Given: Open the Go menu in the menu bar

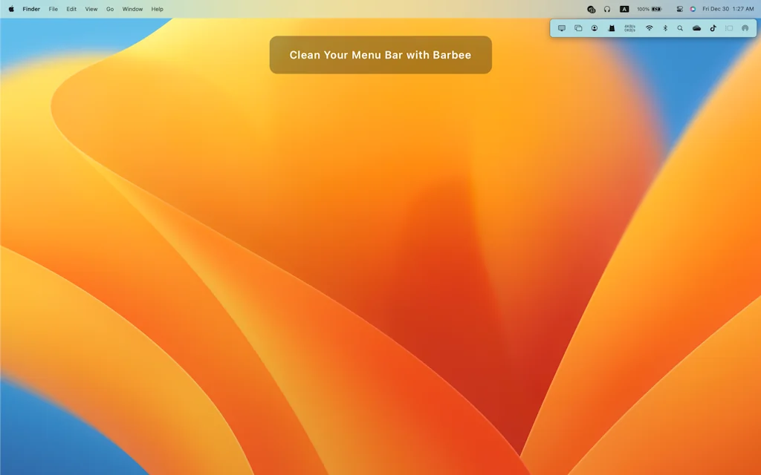Looking at the screenshot, I should pos(109,9).
